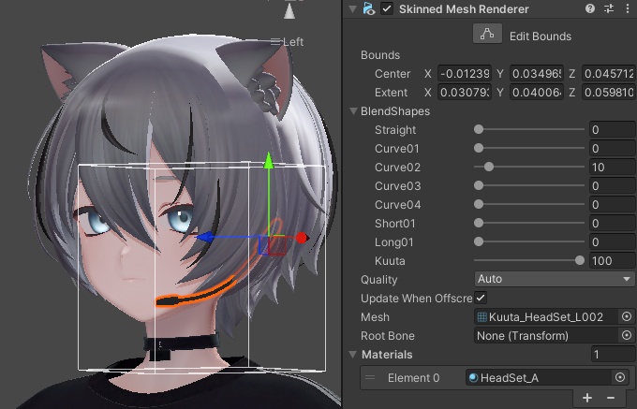Screen dimensions: 637x409
Task: Click the Curve04 value field
Action: click(x=613, y=204)
